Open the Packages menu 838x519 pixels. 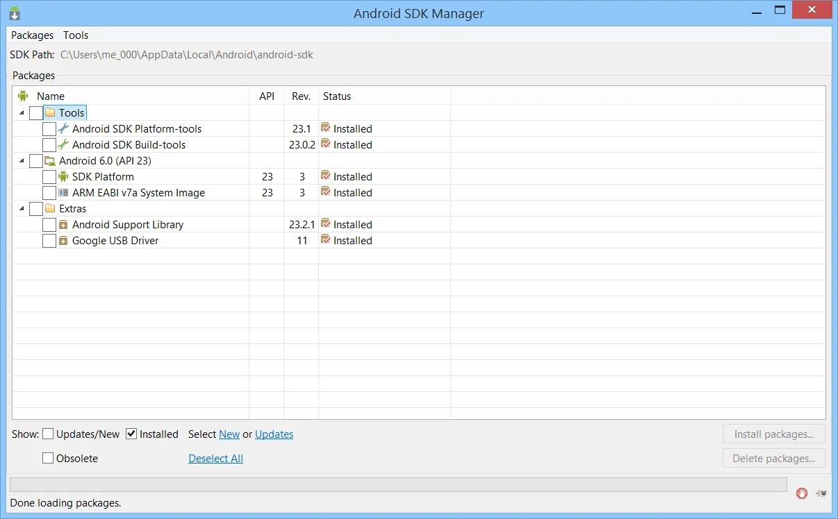[32, 35]
